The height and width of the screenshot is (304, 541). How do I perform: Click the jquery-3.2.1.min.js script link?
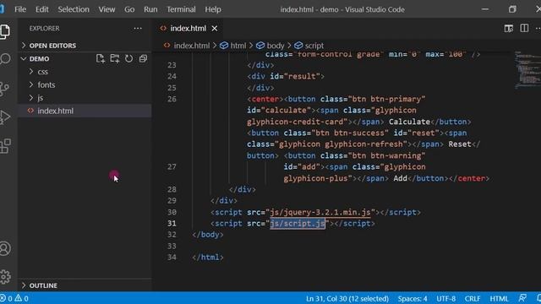(320, 212)
